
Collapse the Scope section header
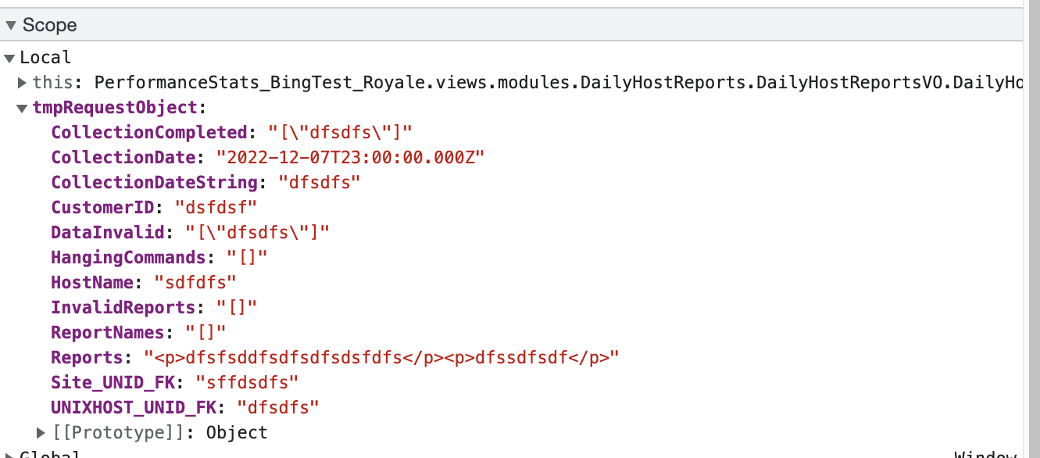(11, 24)
